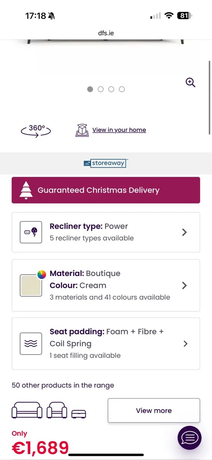Select the footstool range icon
Image resolution: width=212 pixels, height=460 pixels.
(79, 413)
